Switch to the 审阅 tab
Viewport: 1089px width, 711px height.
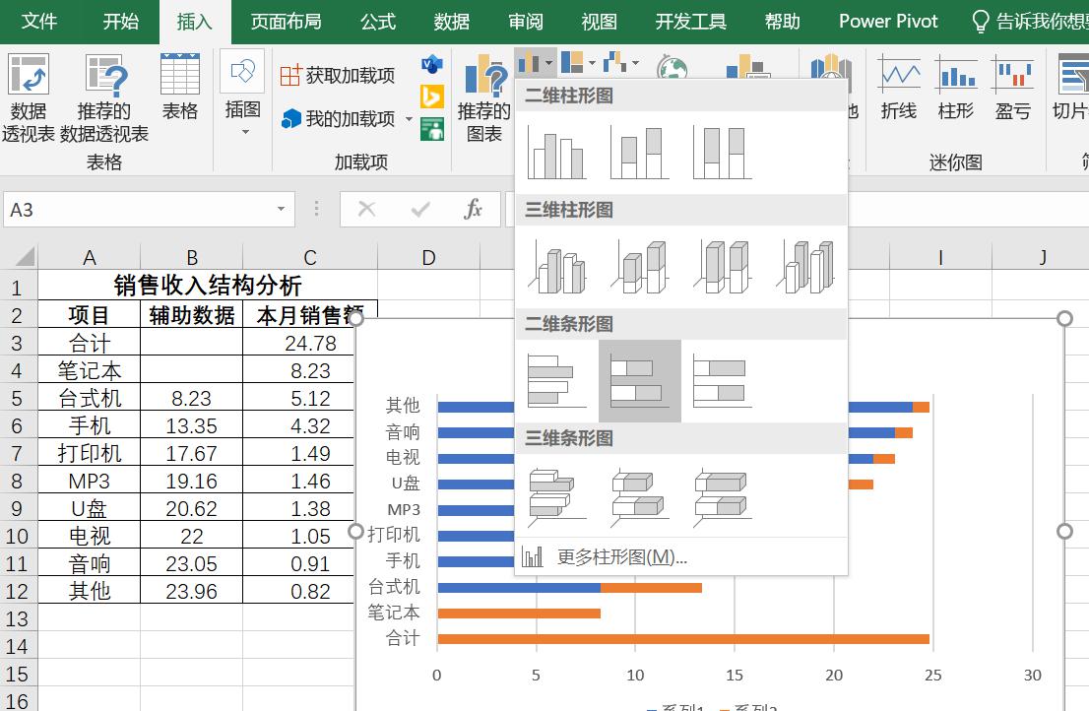(526, 22)
